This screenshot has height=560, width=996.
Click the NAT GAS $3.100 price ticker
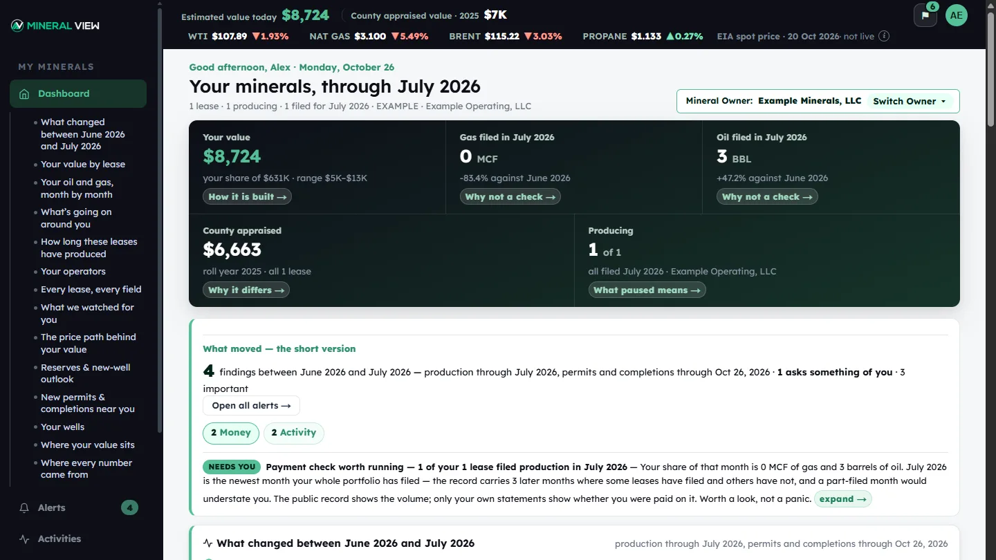coord(369,37)
